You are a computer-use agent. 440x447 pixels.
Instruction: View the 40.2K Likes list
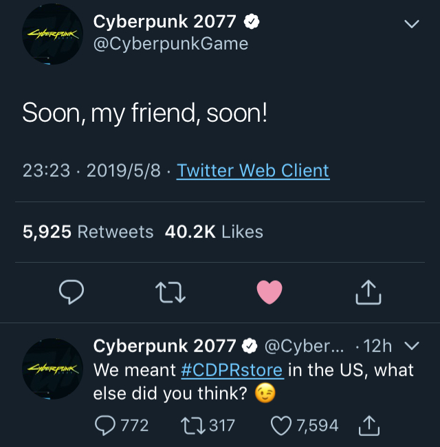(214, 232)
